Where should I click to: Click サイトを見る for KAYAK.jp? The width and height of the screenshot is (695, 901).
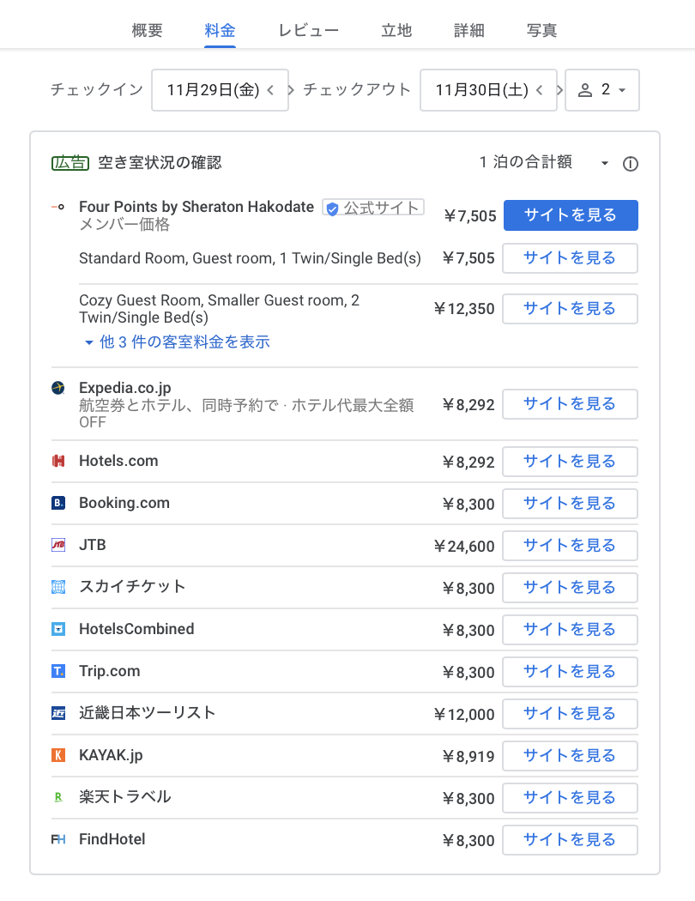[x=570, y=756]
